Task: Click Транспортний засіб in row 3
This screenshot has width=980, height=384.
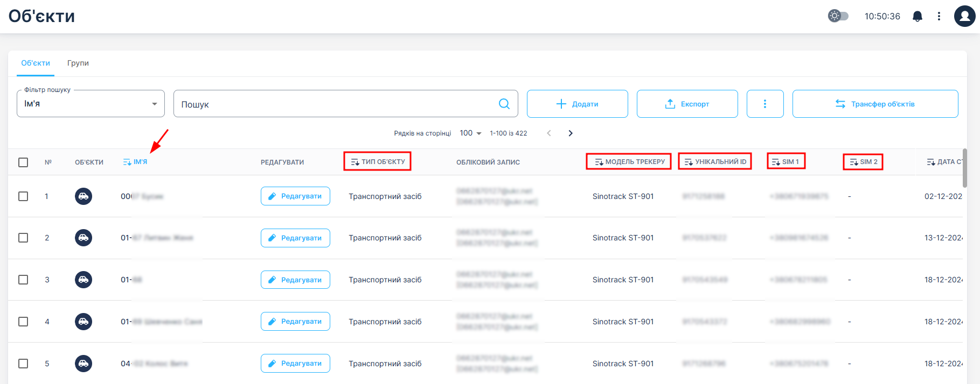Action: [385, 280]
